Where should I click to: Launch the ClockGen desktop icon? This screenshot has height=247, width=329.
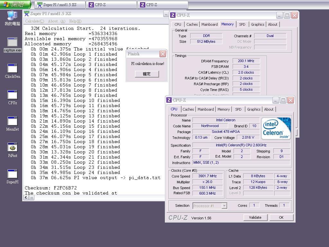tap(13, 71)
